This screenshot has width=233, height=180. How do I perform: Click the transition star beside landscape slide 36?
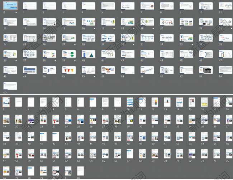[x=16, y=60]
